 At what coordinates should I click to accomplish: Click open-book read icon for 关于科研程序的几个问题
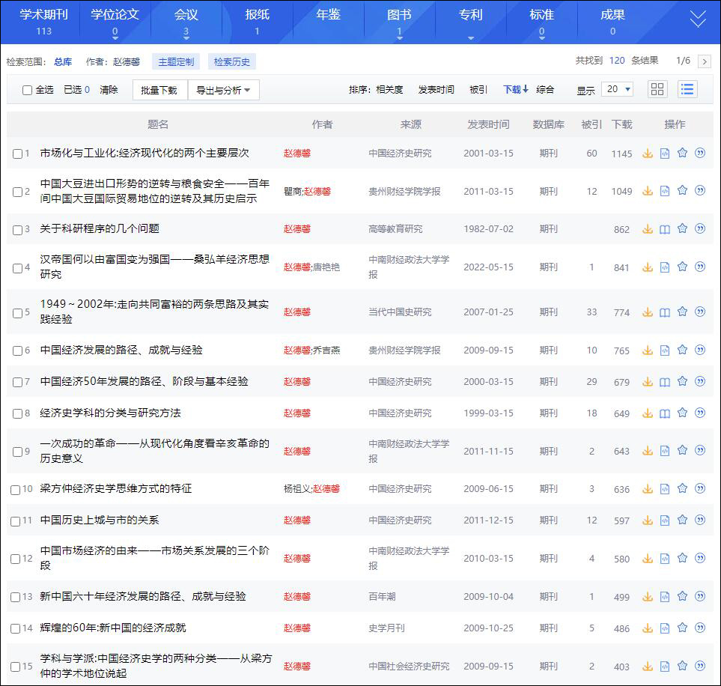[x=665, y=229]
